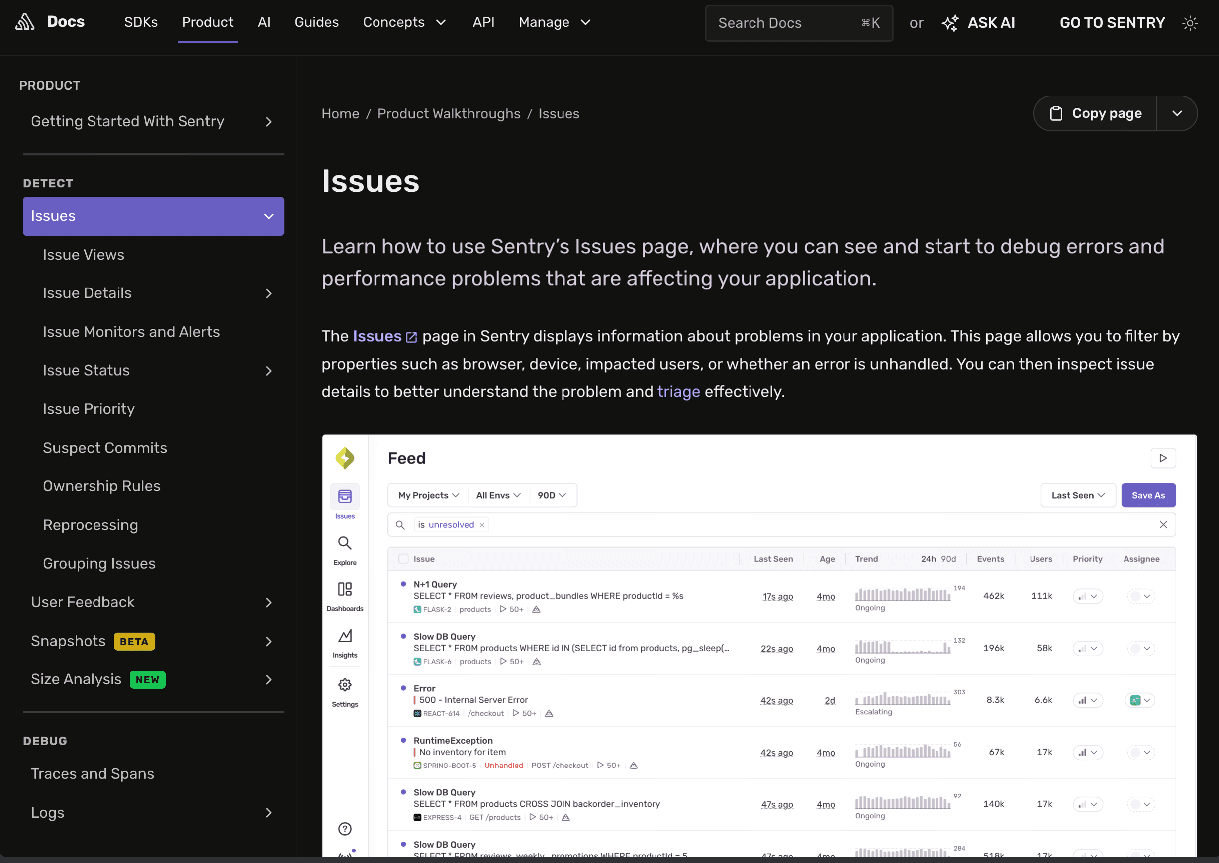
Task: Click the Ask AI sparkle icon
Action: pos(950,23)
